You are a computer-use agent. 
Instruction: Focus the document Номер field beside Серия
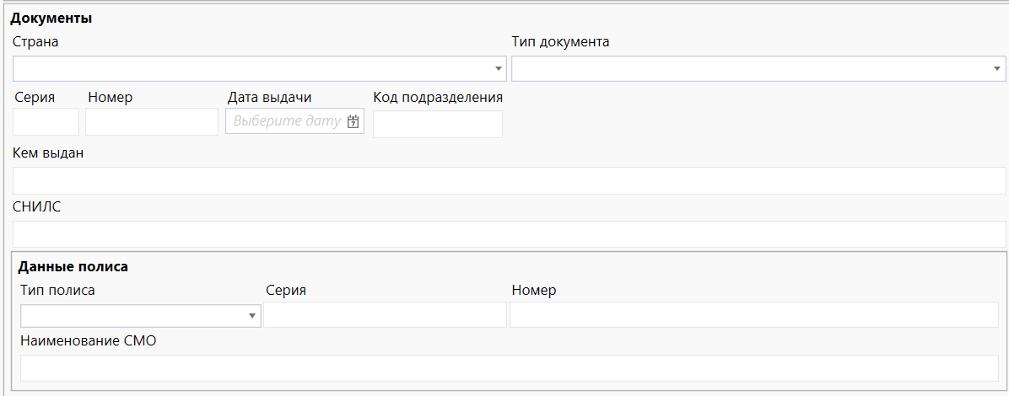click(152, 122)
